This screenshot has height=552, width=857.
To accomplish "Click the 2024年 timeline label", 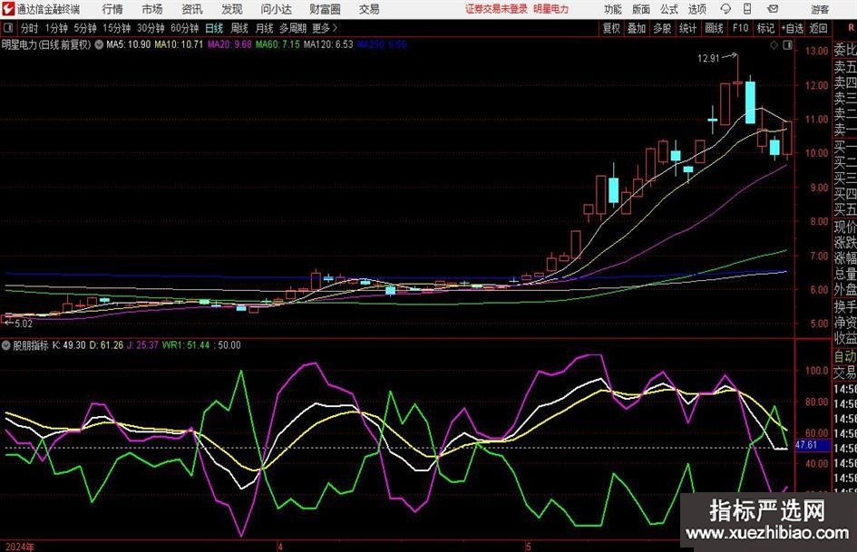I will pos(20,547).
